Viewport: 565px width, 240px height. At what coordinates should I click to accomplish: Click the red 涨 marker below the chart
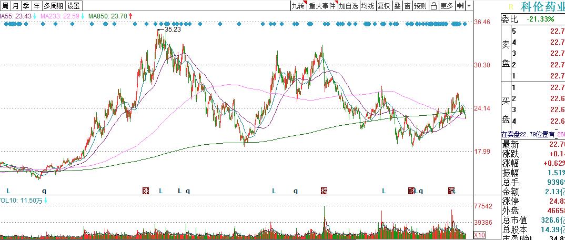pos(146,191)
